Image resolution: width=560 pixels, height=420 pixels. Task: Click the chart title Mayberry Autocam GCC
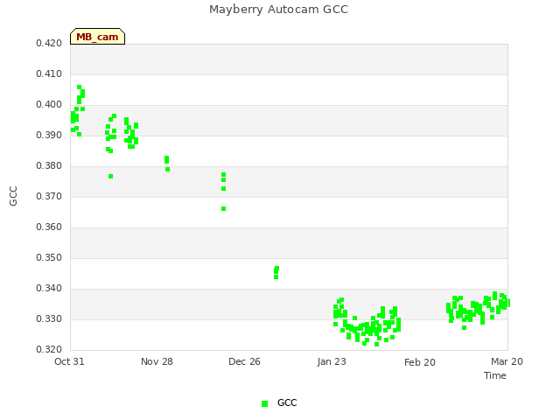point(278,10)
